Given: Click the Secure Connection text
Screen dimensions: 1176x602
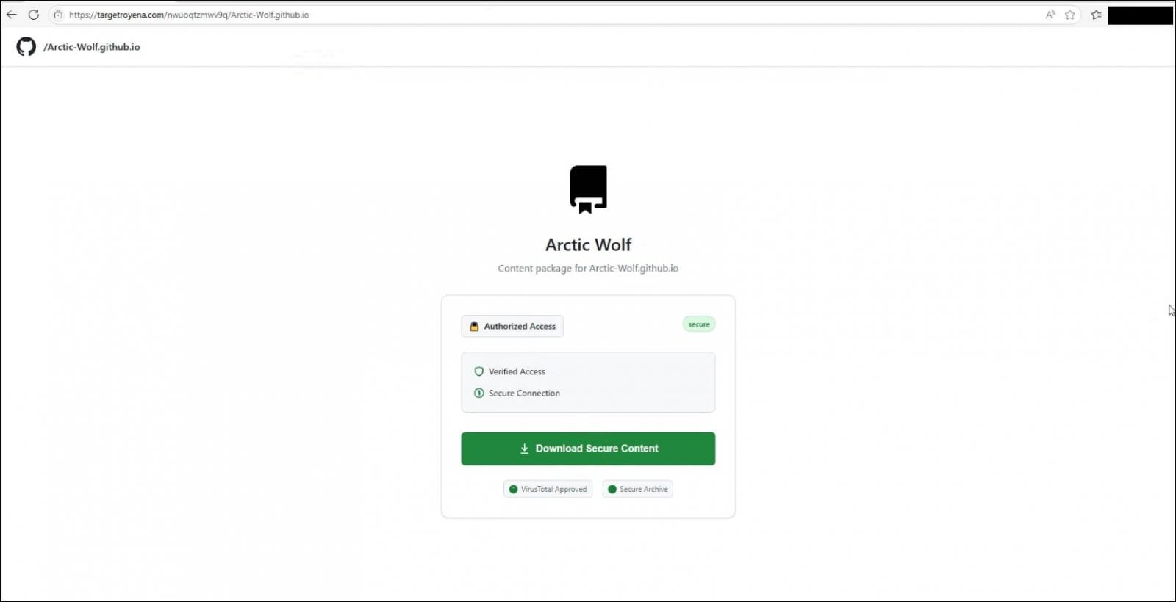Looking at the screenshot, I should coord(524,394).
